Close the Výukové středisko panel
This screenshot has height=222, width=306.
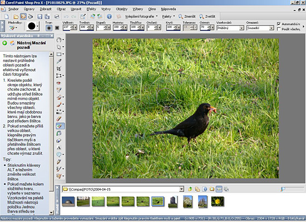point(52,36)
